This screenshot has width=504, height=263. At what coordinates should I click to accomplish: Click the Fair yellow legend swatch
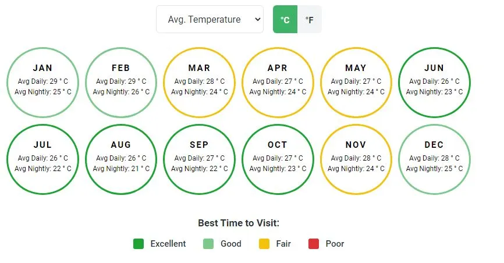click(264, 244)
